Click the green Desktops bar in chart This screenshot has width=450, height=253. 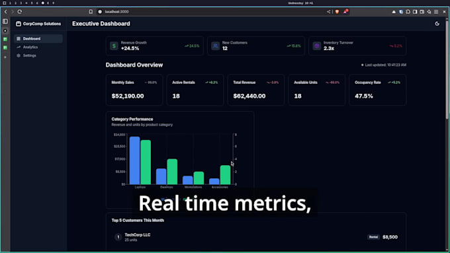(172, 172)
